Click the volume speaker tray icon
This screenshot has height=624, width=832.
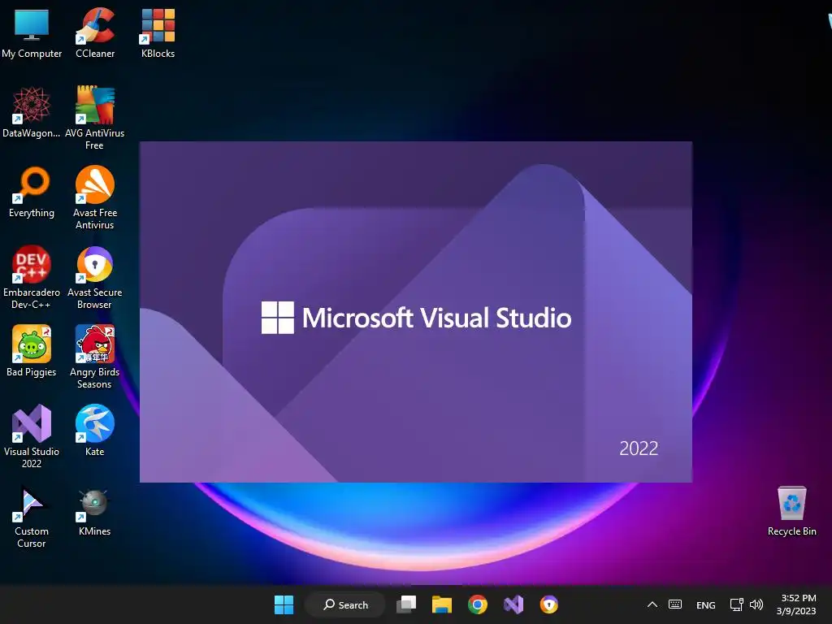pyautogui.click(x=756, y=604)
